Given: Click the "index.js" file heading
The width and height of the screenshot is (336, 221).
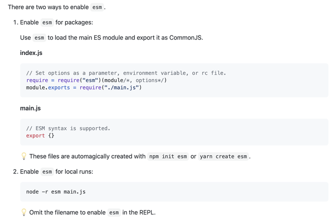Looking at the screenshot, I should (x=31, y=53).
